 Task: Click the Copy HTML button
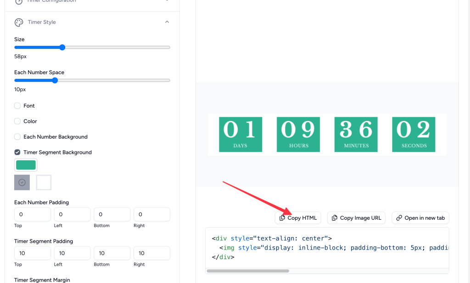(298, 218)
